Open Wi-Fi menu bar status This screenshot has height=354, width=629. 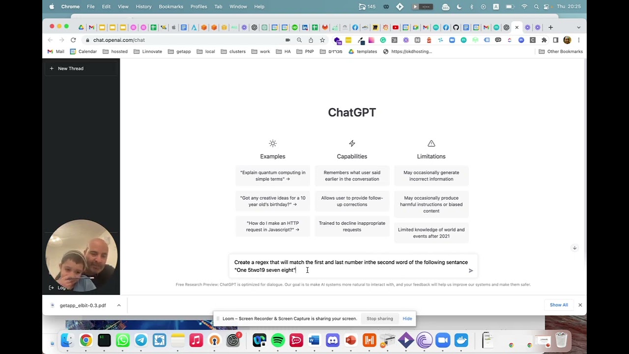click(524, 6)
